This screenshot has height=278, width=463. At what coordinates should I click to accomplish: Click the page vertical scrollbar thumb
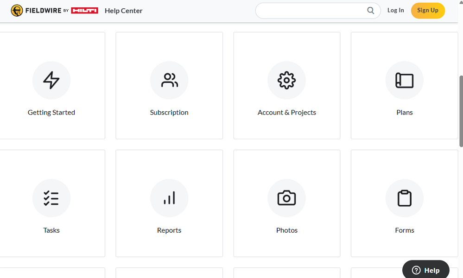point(461,111)
